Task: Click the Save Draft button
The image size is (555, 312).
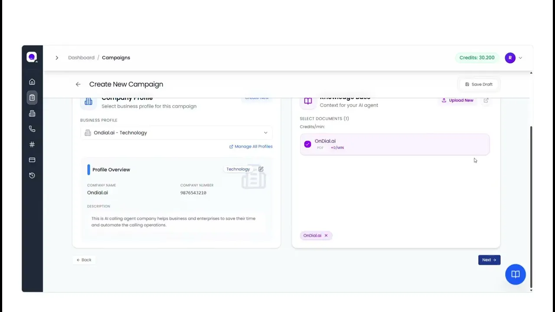Action: (x=479, y=84)
